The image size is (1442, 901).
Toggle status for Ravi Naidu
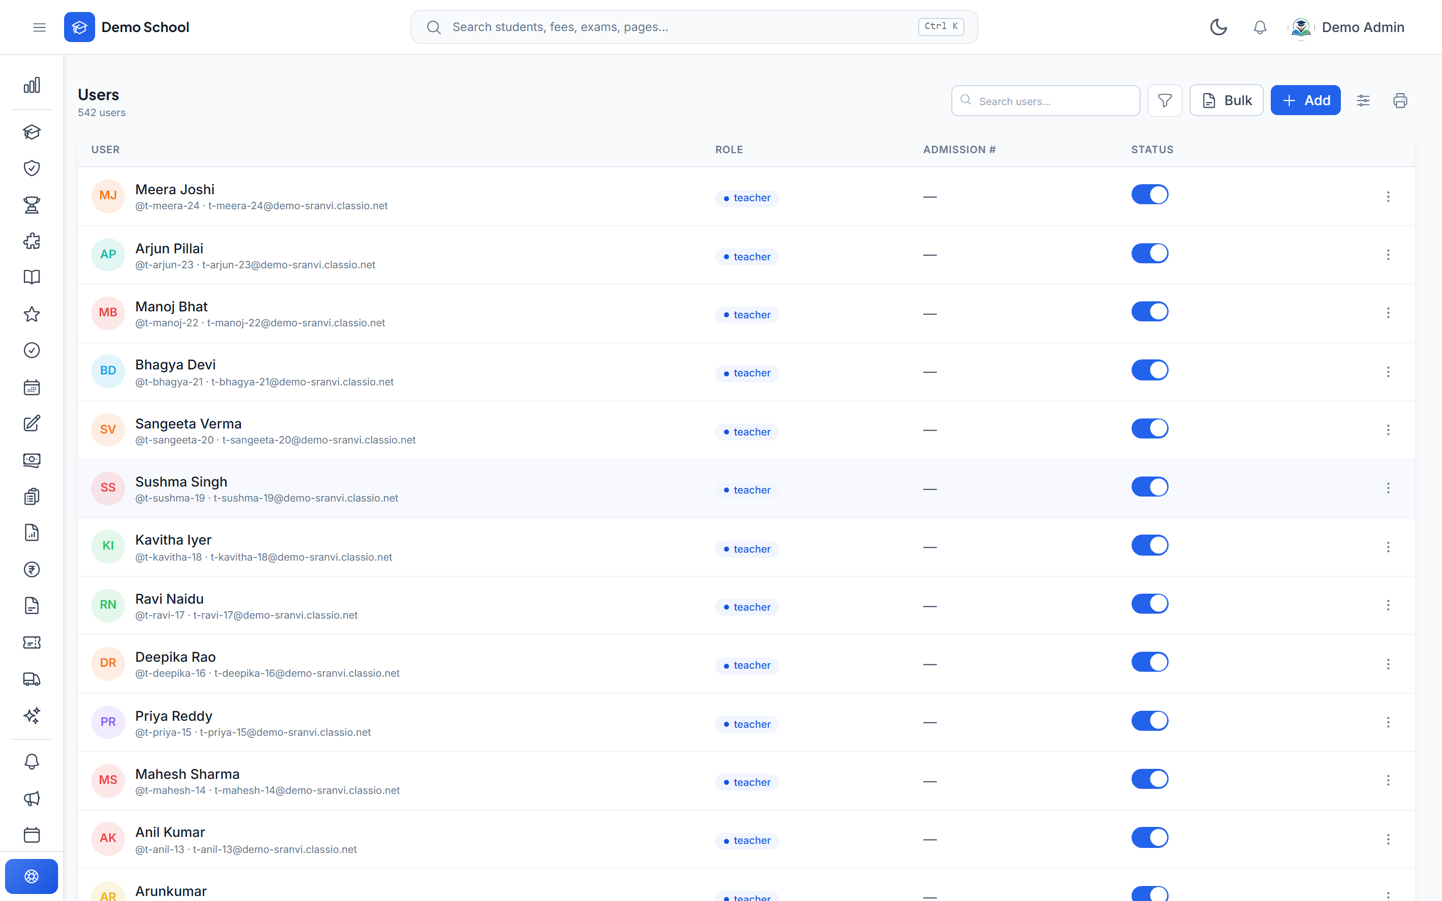click(1150, 604)
